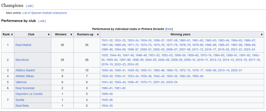Open the 1934–35 season link
This screenshot has width=266, height=111.
[x=107, y=106]
